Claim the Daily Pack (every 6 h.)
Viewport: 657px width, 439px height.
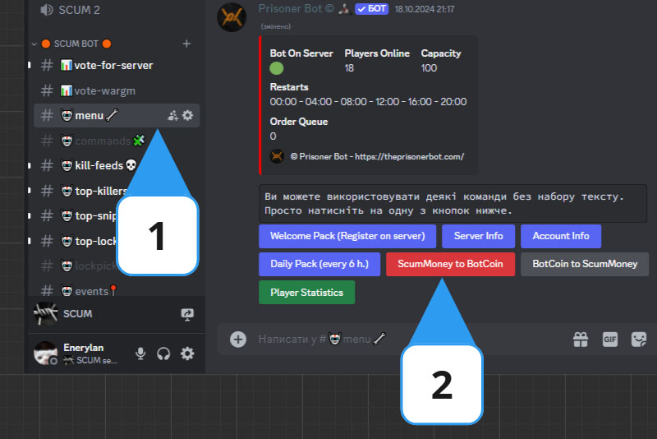(319, 264)
